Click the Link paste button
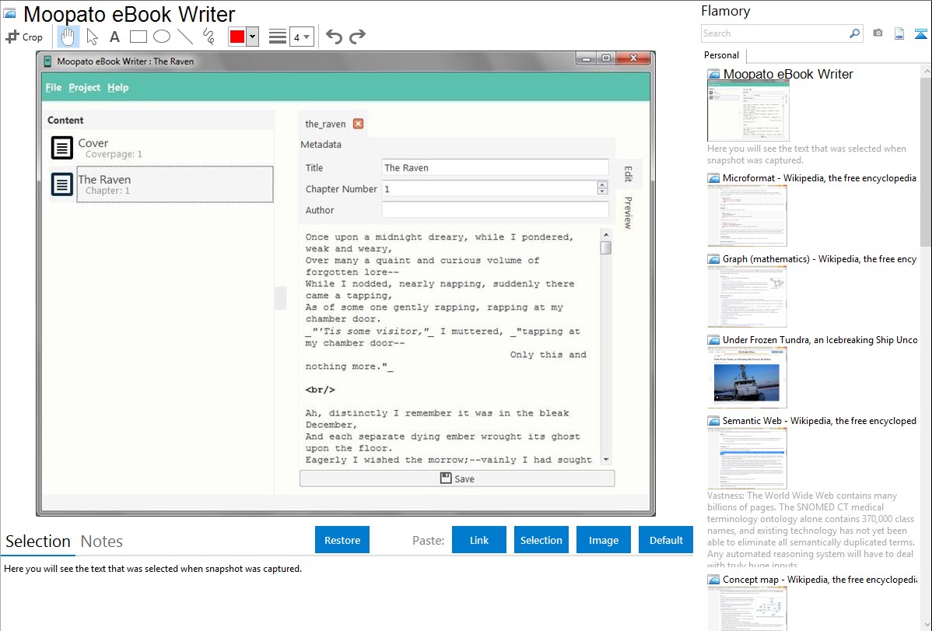Screen dimensions: 932x631 pyautogui.click(x=479, y=540)
